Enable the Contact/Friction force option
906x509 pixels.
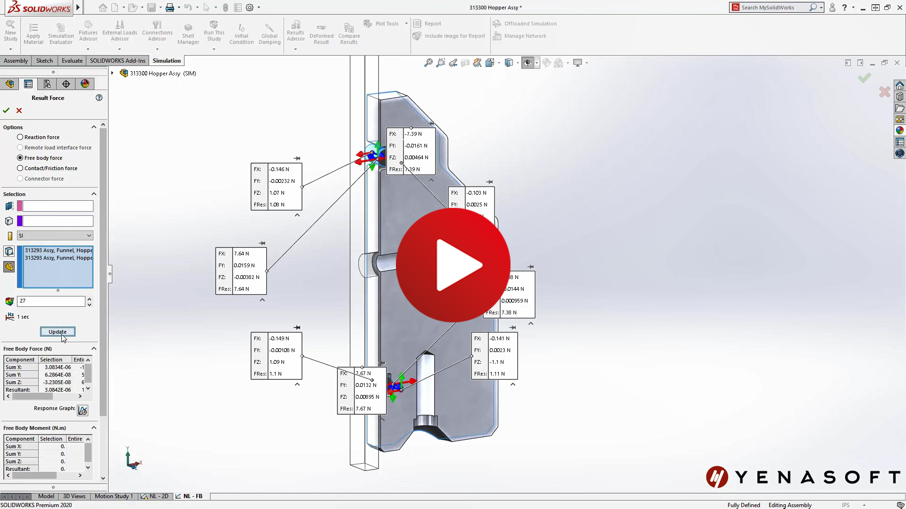point(20,168)
